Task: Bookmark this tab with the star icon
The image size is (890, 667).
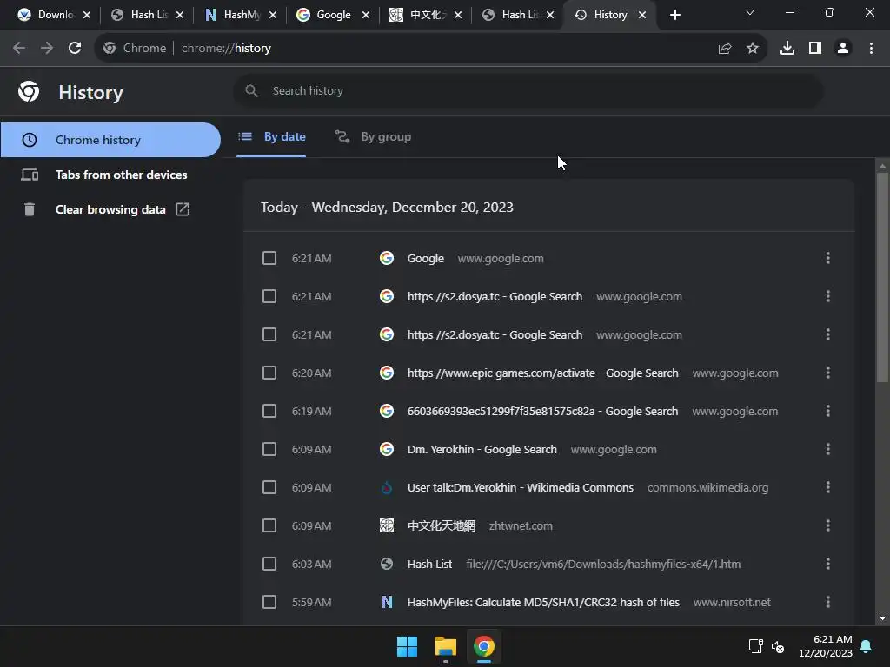Action: coord(753,49)
